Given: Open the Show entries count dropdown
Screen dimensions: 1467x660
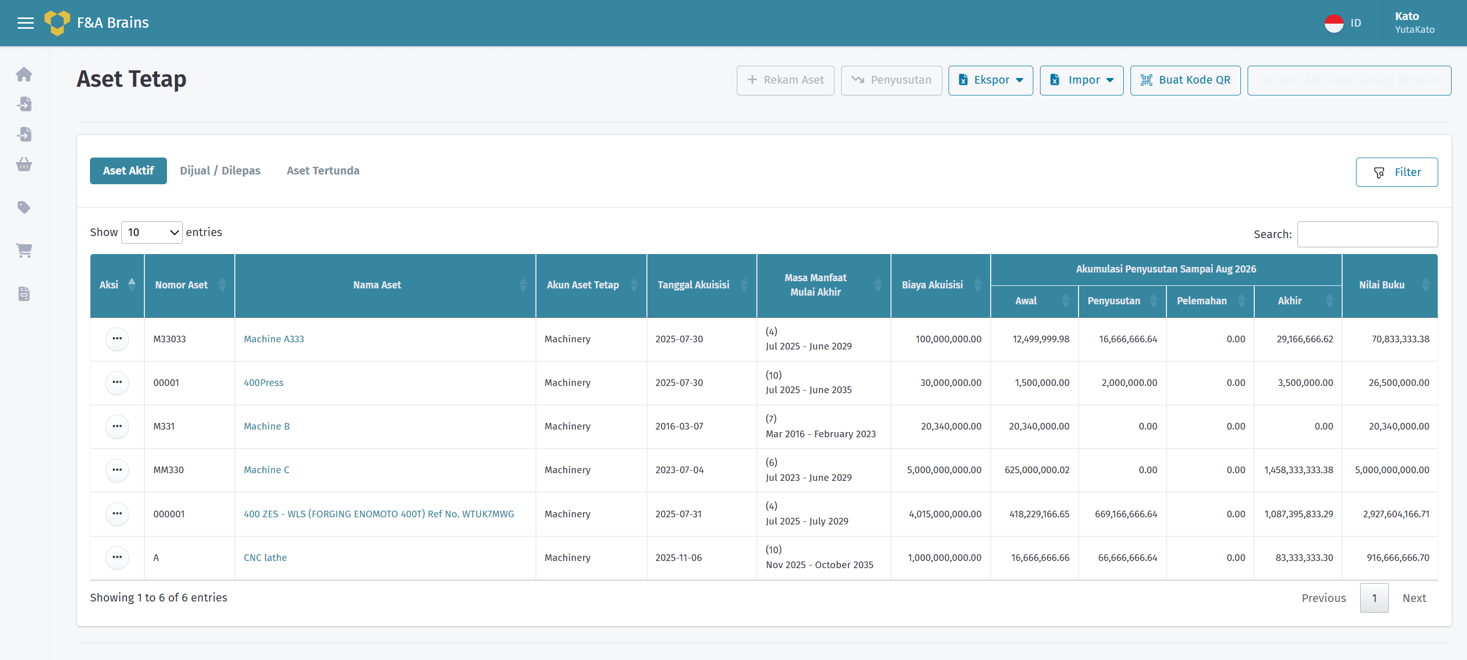Looking at the screenshot, I should (x=152, y=232).
